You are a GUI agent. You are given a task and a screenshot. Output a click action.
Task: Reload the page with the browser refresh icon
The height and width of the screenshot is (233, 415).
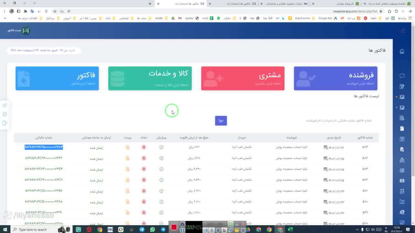tap(396, 11)
